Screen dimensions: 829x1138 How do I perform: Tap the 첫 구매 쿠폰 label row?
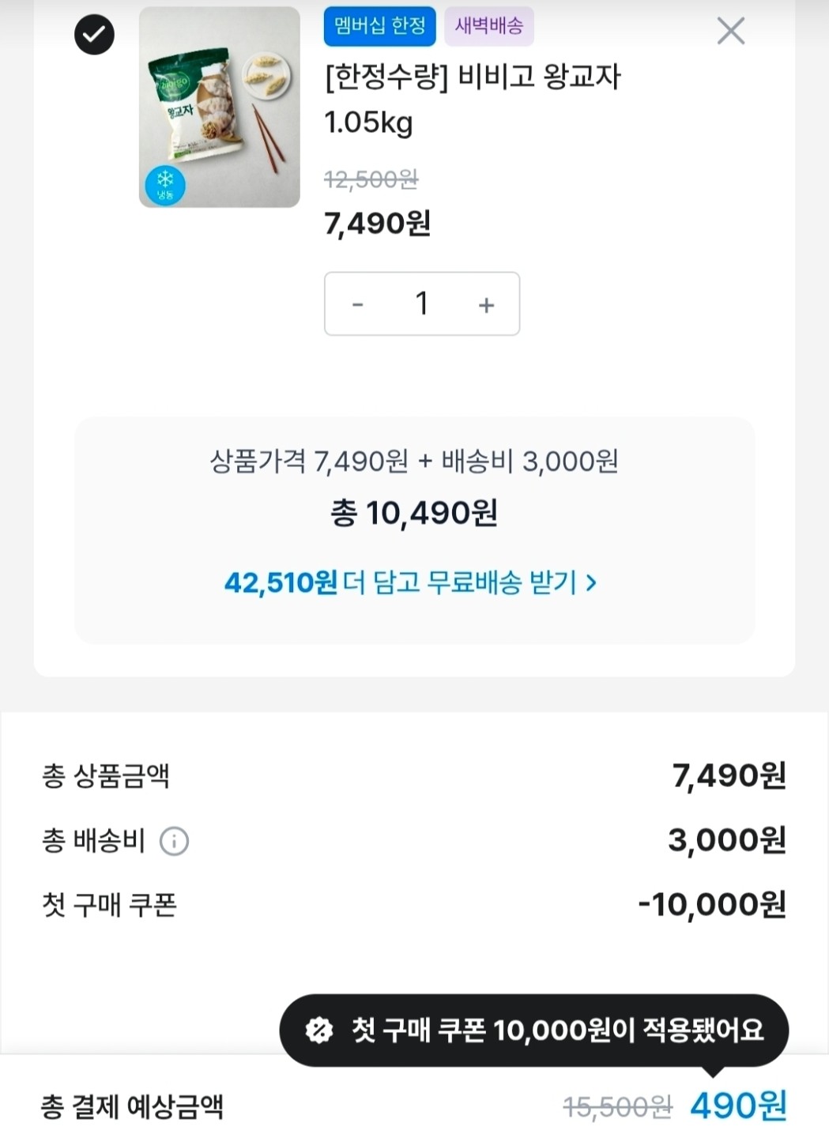point(109,905)
